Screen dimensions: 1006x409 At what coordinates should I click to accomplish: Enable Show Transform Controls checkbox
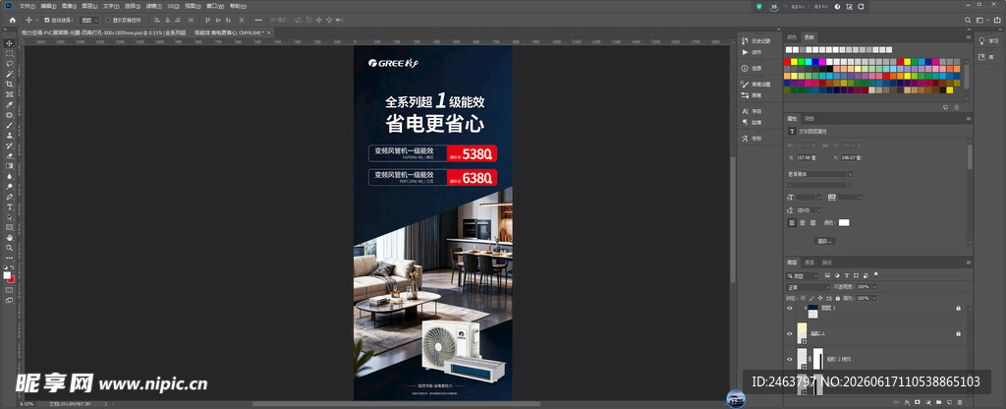(x=108, y=20)
